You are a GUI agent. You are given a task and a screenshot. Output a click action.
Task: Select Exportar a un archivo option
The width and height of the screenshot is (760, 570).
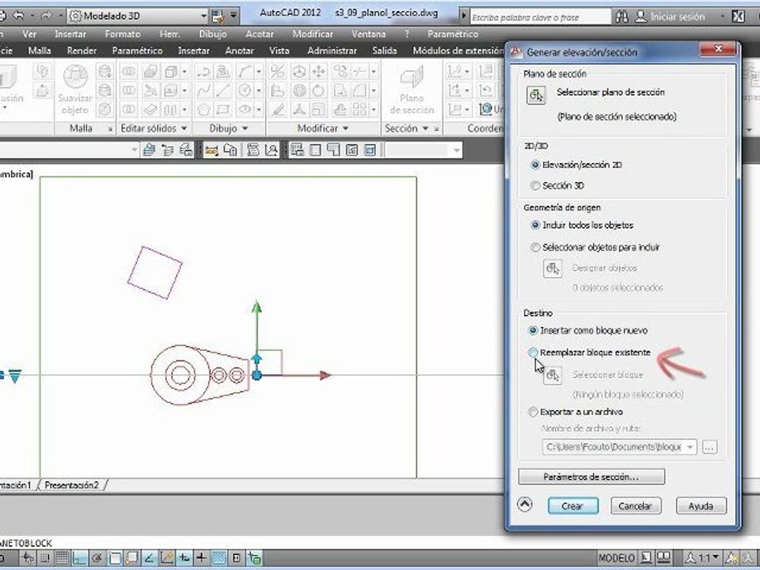coord(533,412)
